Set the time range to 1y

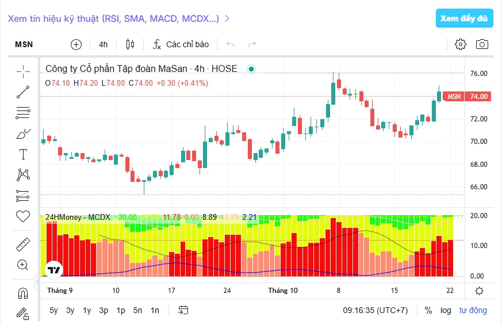87,310
